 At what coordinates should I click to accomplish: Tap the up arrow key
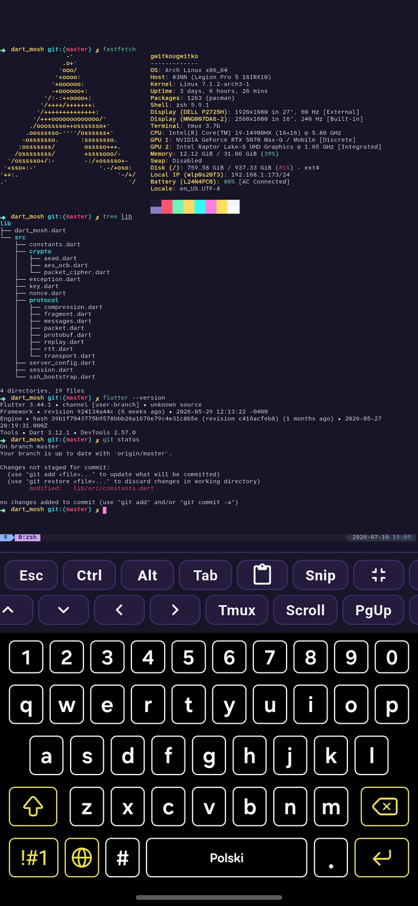[x=8, y=610]
